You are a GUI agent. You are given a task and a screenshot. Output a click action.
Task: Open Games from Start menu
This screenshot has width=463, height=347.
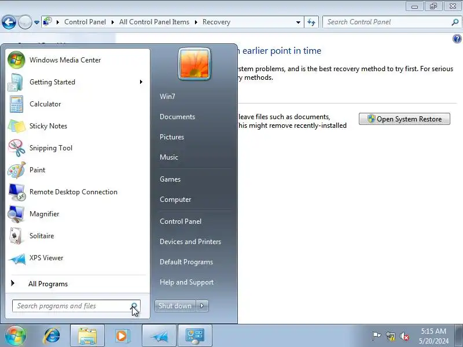click(x=170, y=179)
